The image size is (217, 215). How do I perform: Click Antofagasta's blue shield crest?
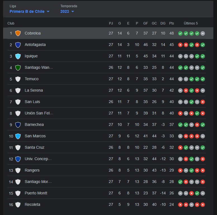point(18,45)
